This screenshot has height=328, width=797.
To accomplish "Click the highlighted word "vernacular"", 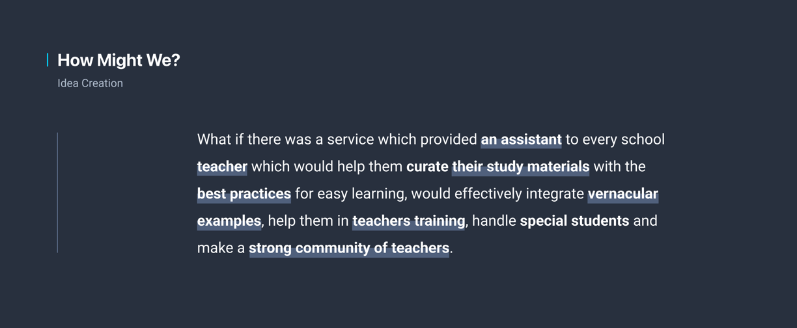I will click(x=622, y=194).
